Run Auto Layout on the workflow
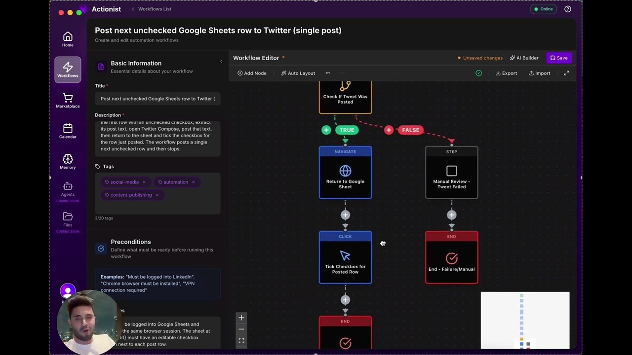This screenshot has width=632, height=355. [298, 73]
